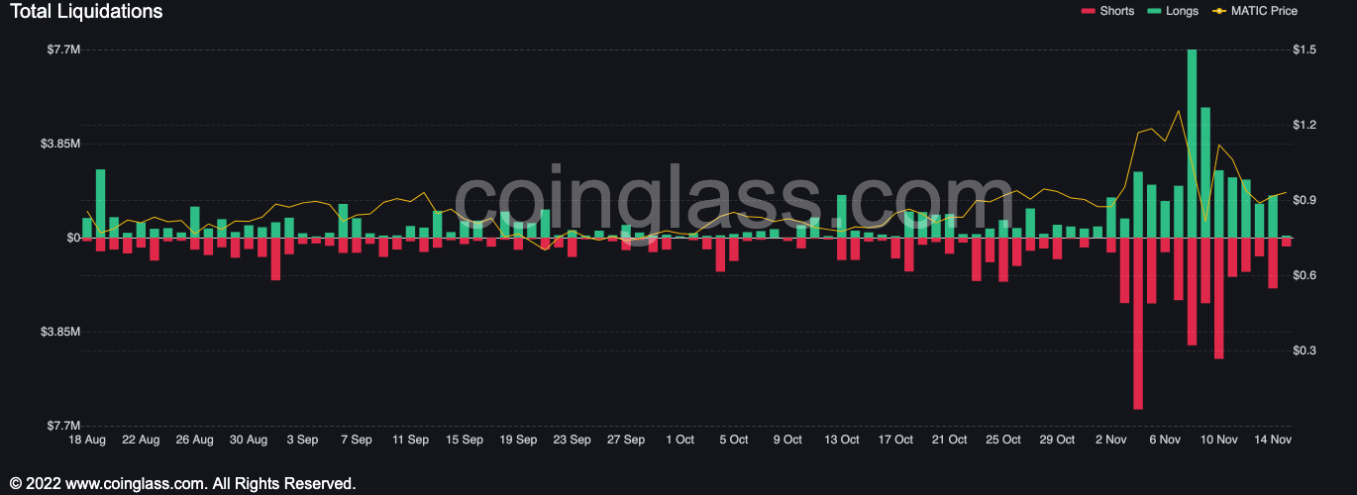
Task: Toggle the Shorts legend series
Action: click(x=1107, y=11)
